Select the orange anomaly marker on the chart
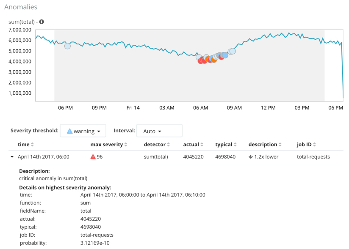Screen dimensions: 349x249 (213, 60)
